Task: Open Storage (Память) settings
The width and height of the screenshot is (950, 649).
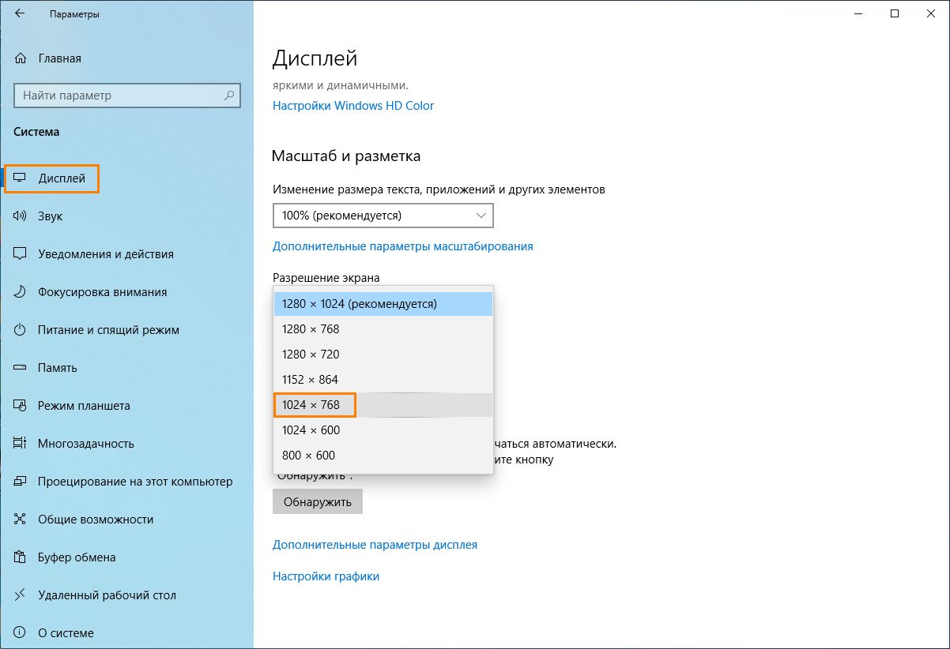Action: click(55, 367)
